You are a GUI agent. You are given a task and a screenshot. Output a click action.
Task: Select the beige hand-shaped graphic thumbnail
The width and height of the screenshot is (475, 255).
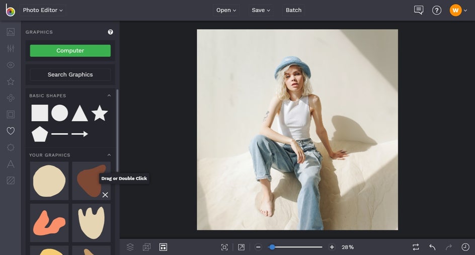pyautogui.click(x=91, y=223)
